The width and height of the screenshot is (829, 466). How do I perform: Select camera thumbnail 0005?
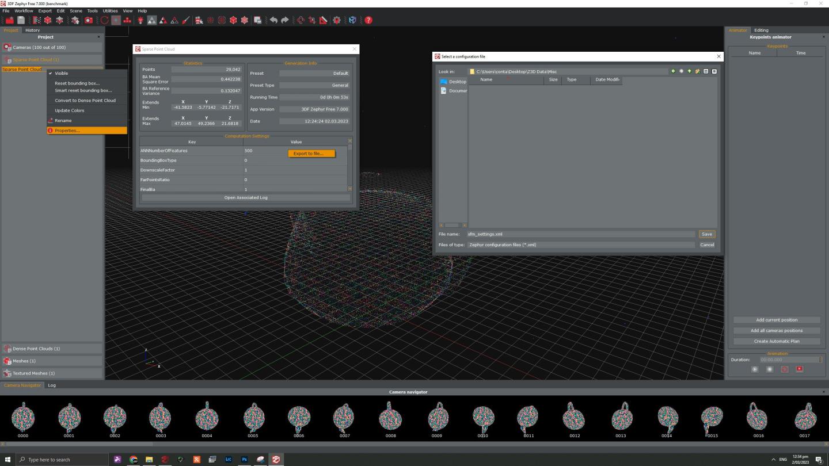coord(253,419)
